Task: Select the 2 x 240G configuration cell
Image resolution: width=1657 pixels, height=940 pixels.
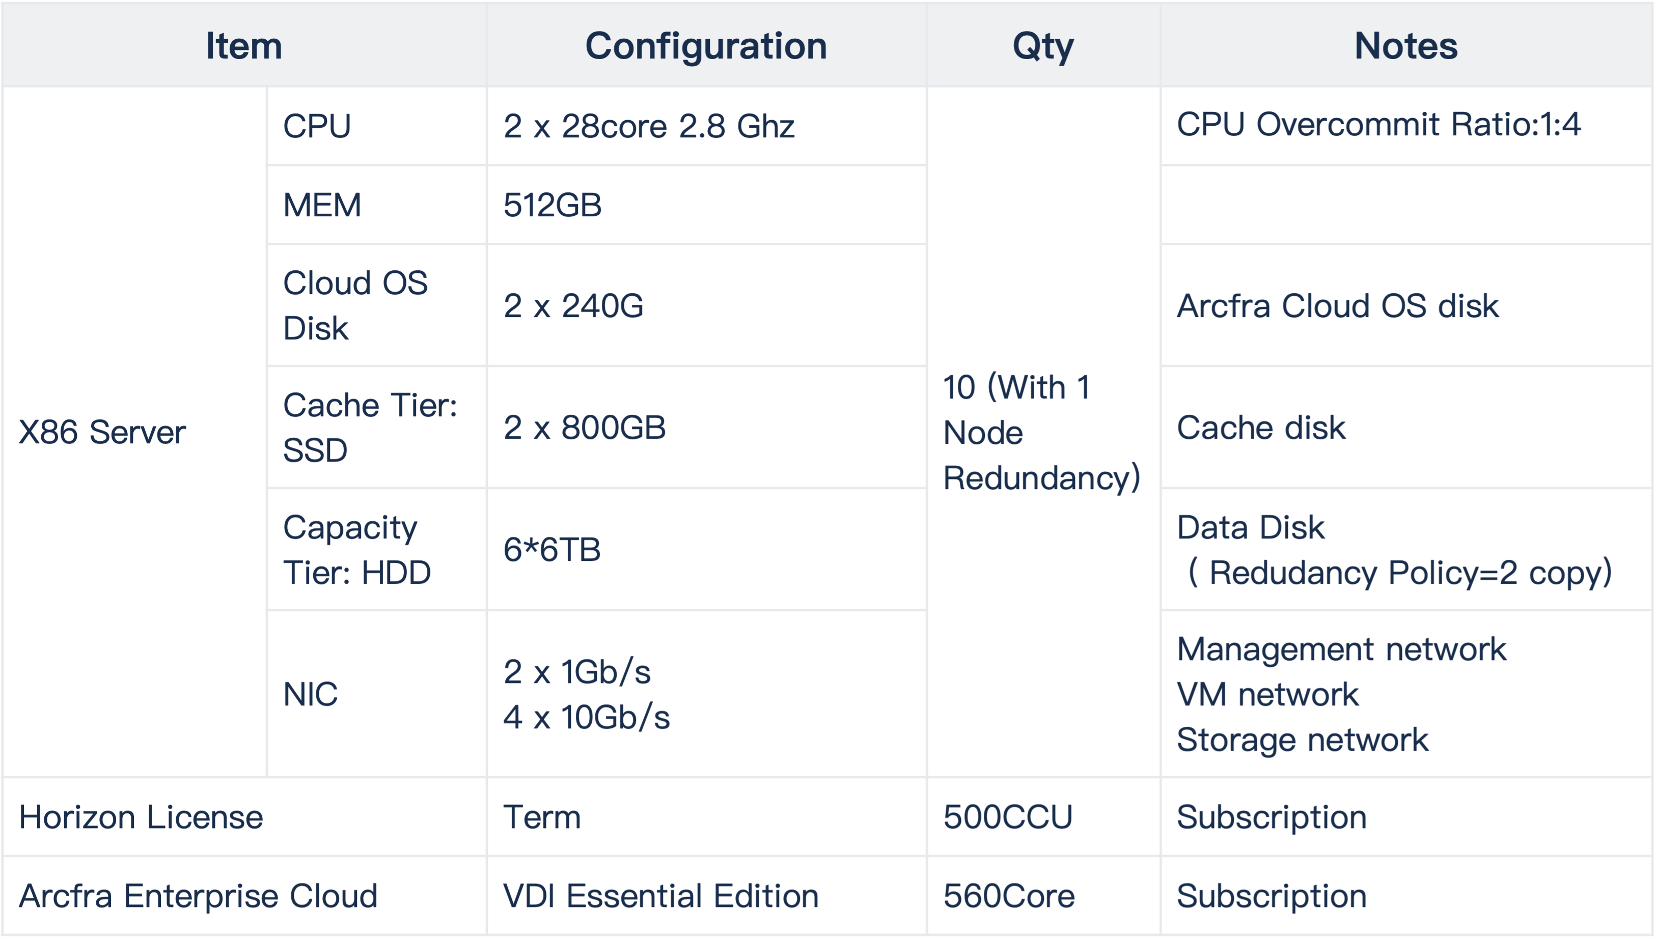Action: coord(706,305)
